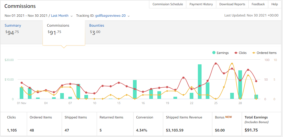Open the Feedback link
283x137 pixels.
point(258,4)
